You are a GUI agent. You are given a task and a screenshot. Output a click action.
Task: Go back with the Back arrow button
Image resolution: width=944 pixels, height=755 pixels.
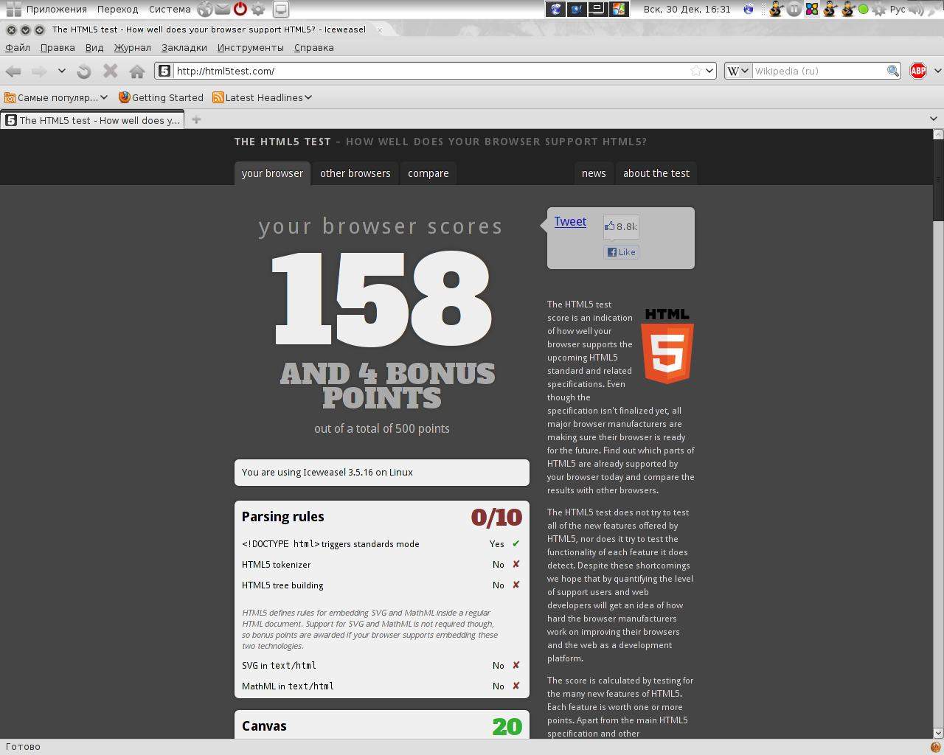pos(13,71)
